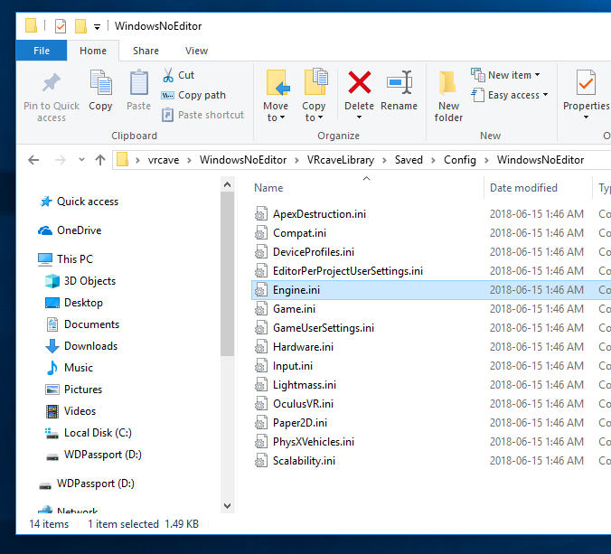Click the Delete red X icon

click(x=359, y=84)
